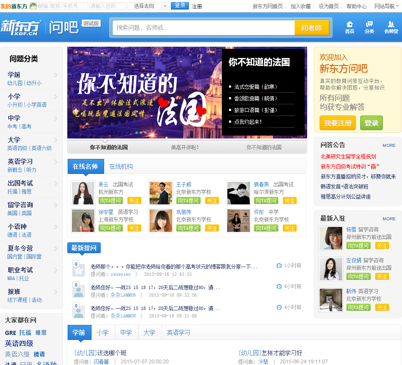Click question icon next to zwzwyzwy's question
402x365 pixels.
78,269
